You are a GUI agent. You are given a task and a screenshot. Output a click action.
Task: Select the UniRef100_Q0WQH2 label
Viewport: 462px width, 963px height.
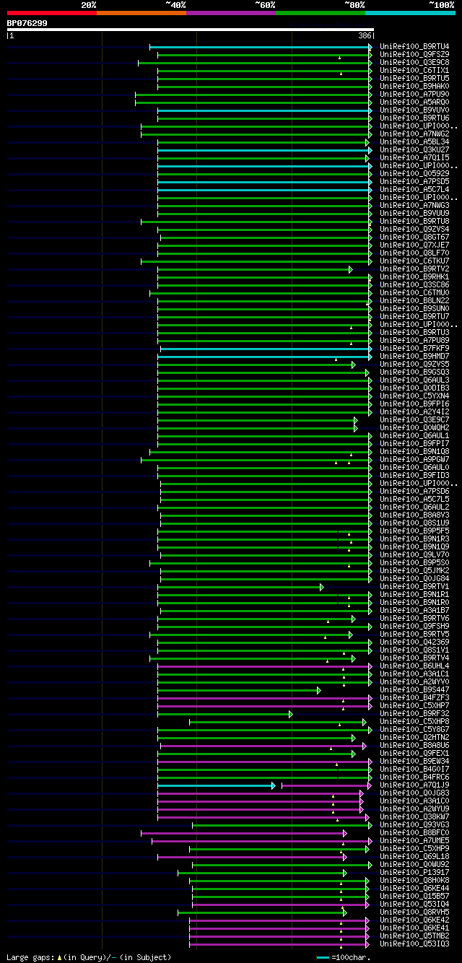(414, 428)
